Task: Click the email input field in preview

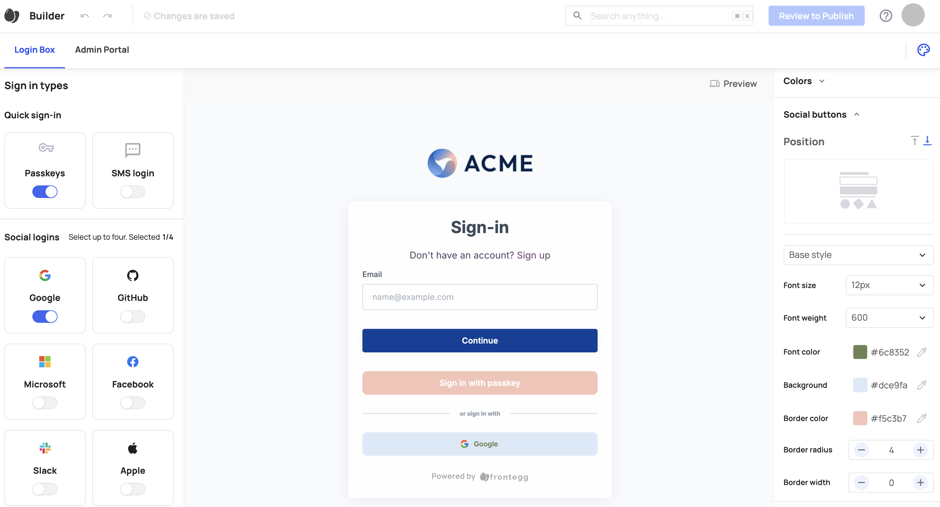Action: coord(480,296)
